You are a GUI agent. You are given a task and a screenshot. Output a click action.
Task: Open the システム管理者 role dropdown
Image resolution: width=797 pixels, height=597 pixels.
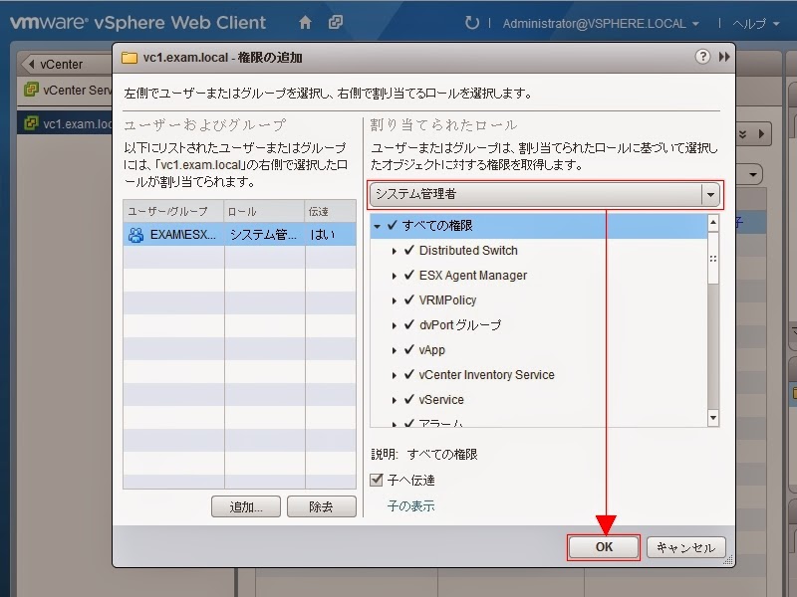coord(544,194)
